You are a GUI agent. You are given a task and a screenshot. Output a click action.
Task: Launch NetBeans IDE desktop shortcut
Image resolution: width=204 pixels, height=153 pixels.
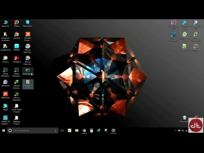point(196,25)
